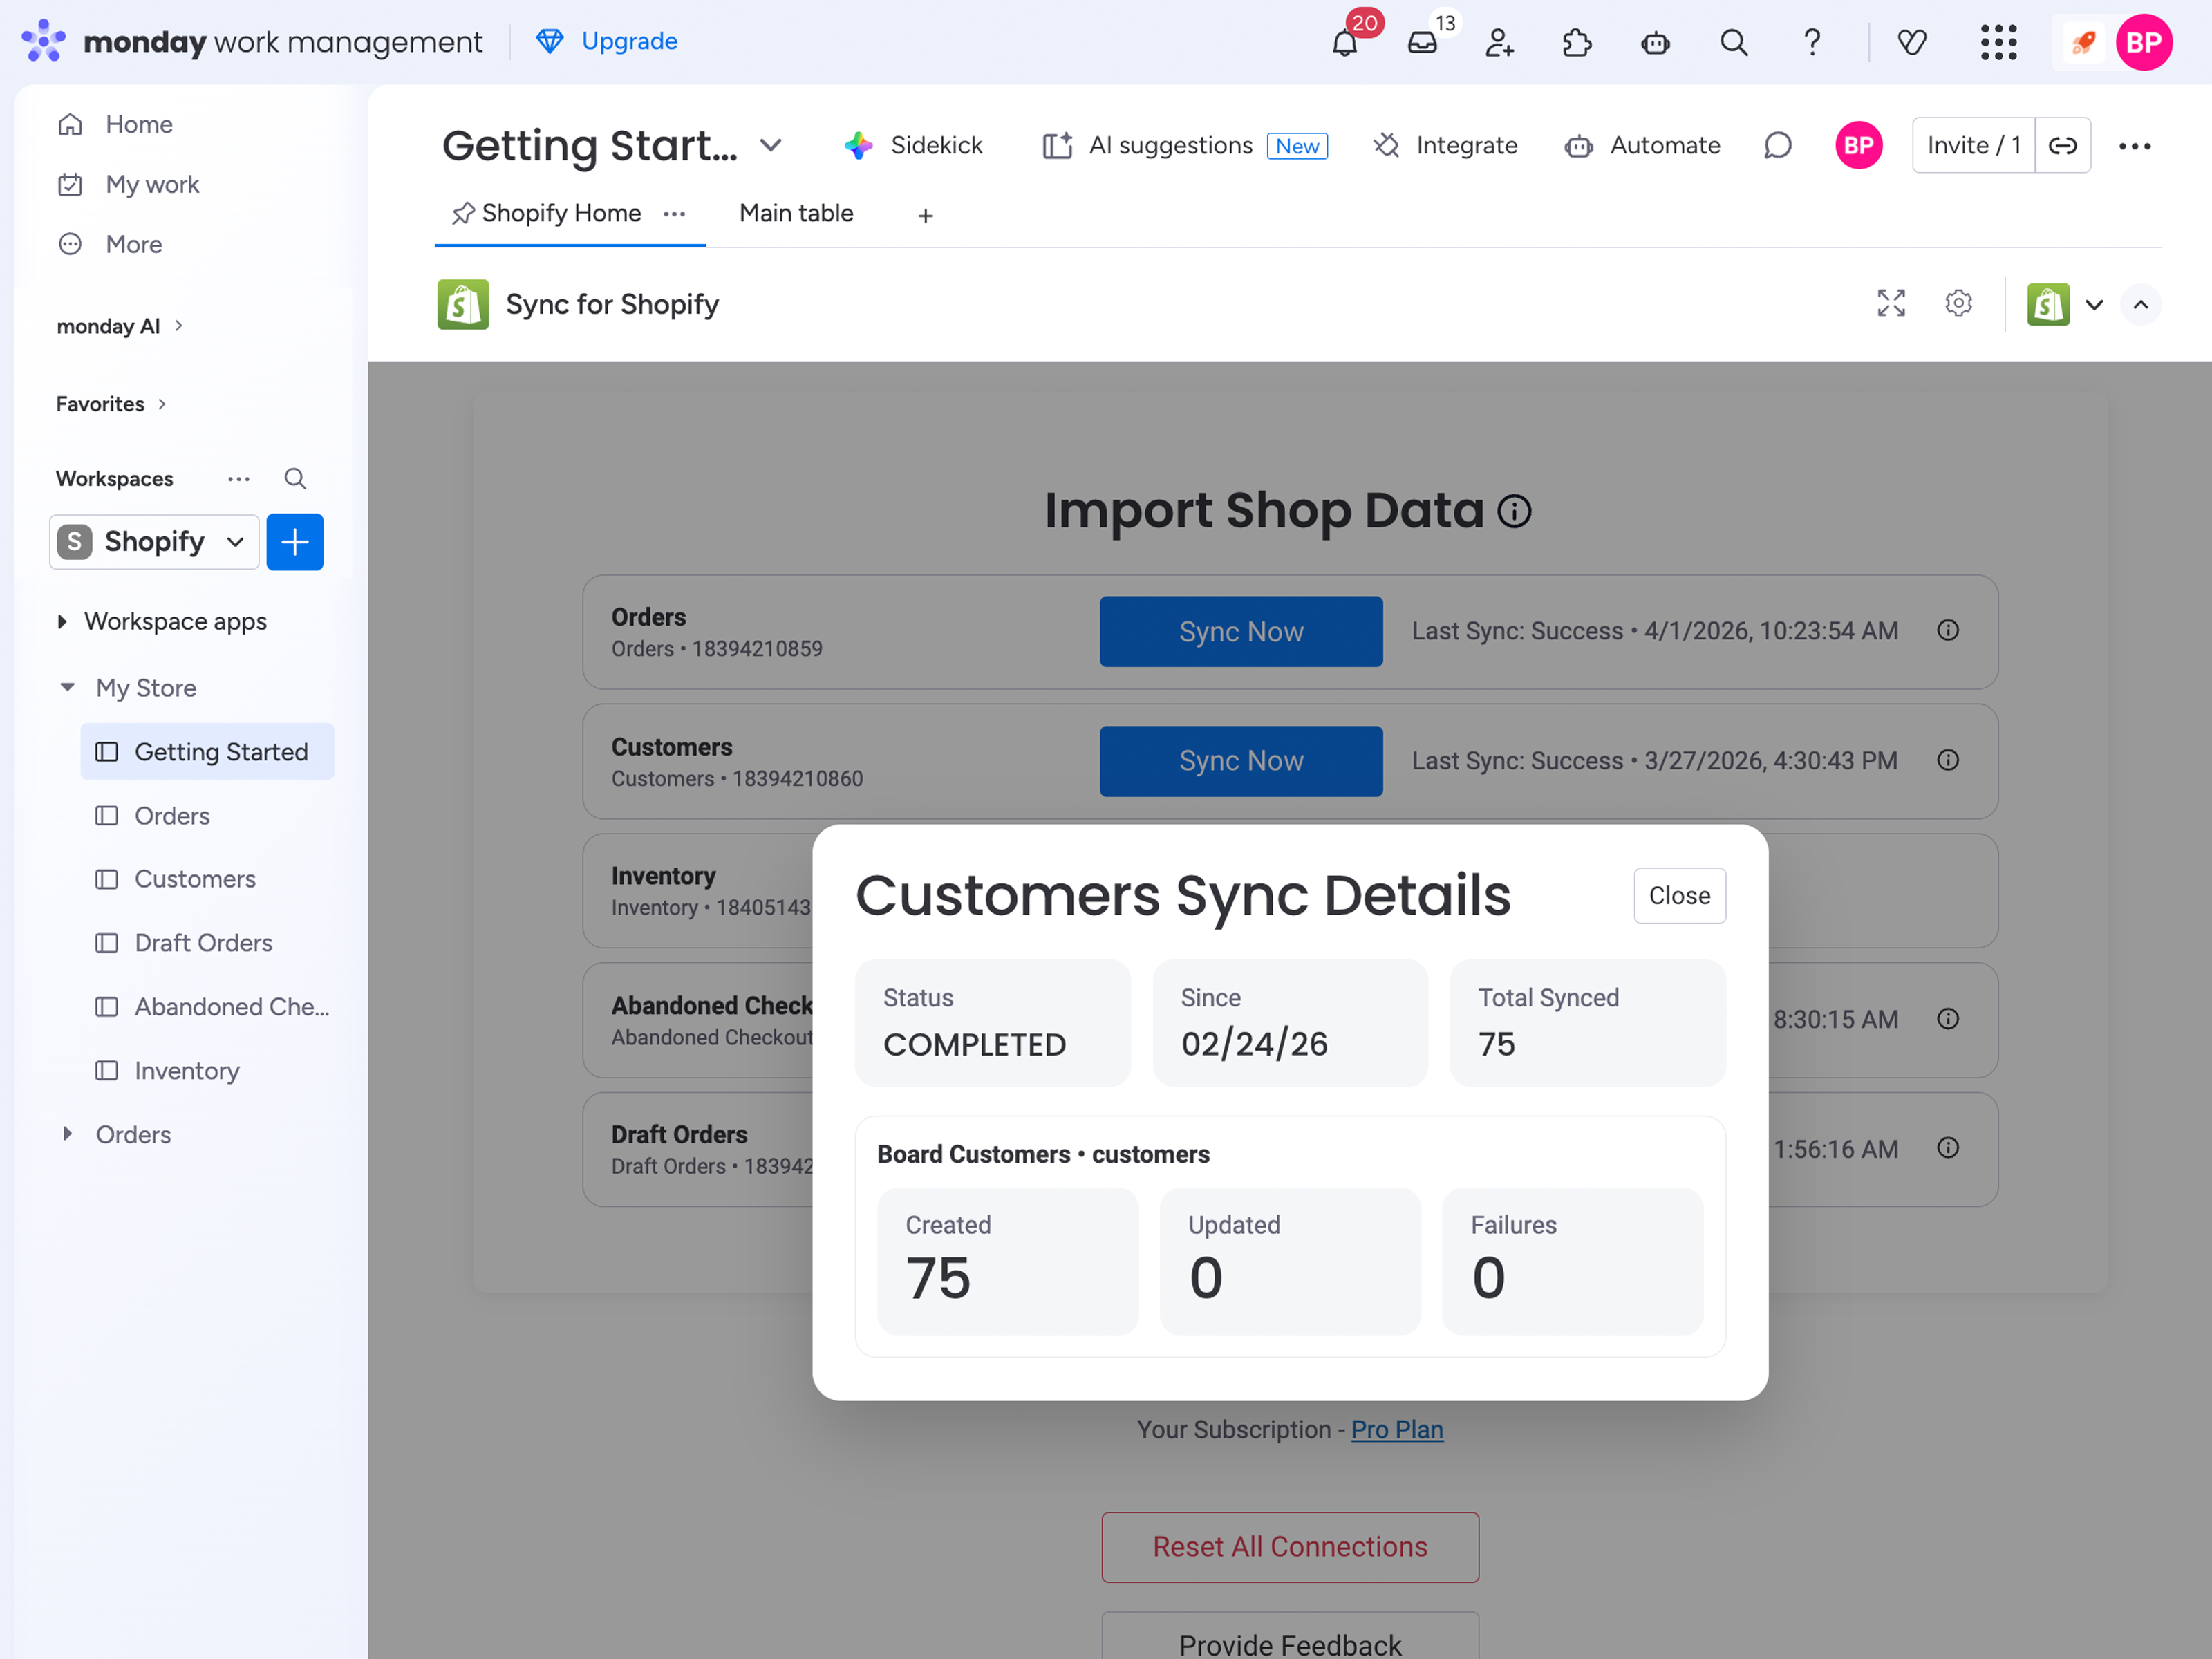This screenshot has height=1659, width=2212.
Task: Copy board link icon next to Invite
Action: click(2062, 146)
